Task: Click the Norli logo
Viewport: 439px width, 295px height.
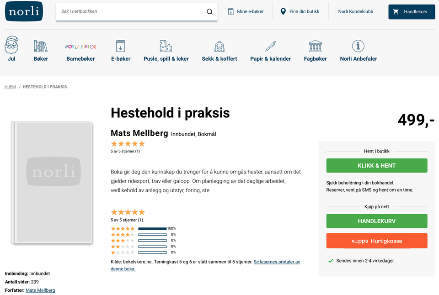Action: point(24,11)
